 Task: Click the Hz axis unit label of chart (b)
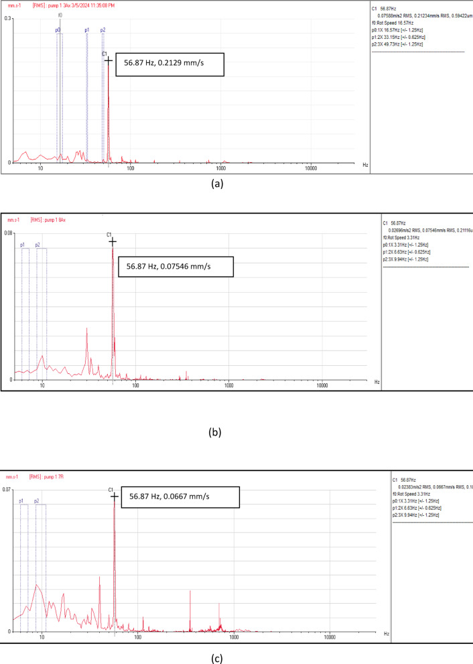[x=377, y=382]
